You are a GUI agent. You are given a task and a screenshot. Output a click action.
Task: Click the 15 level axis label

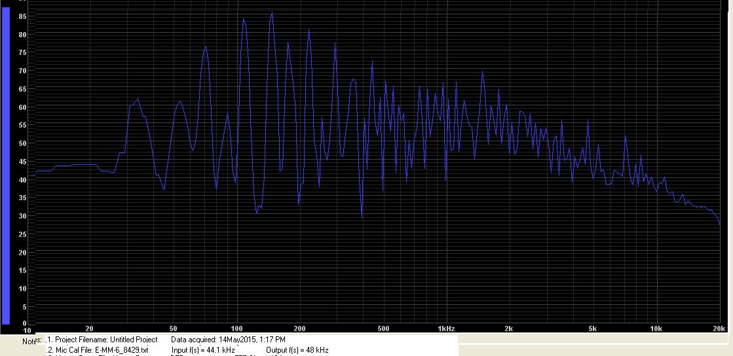click(22, 270)
